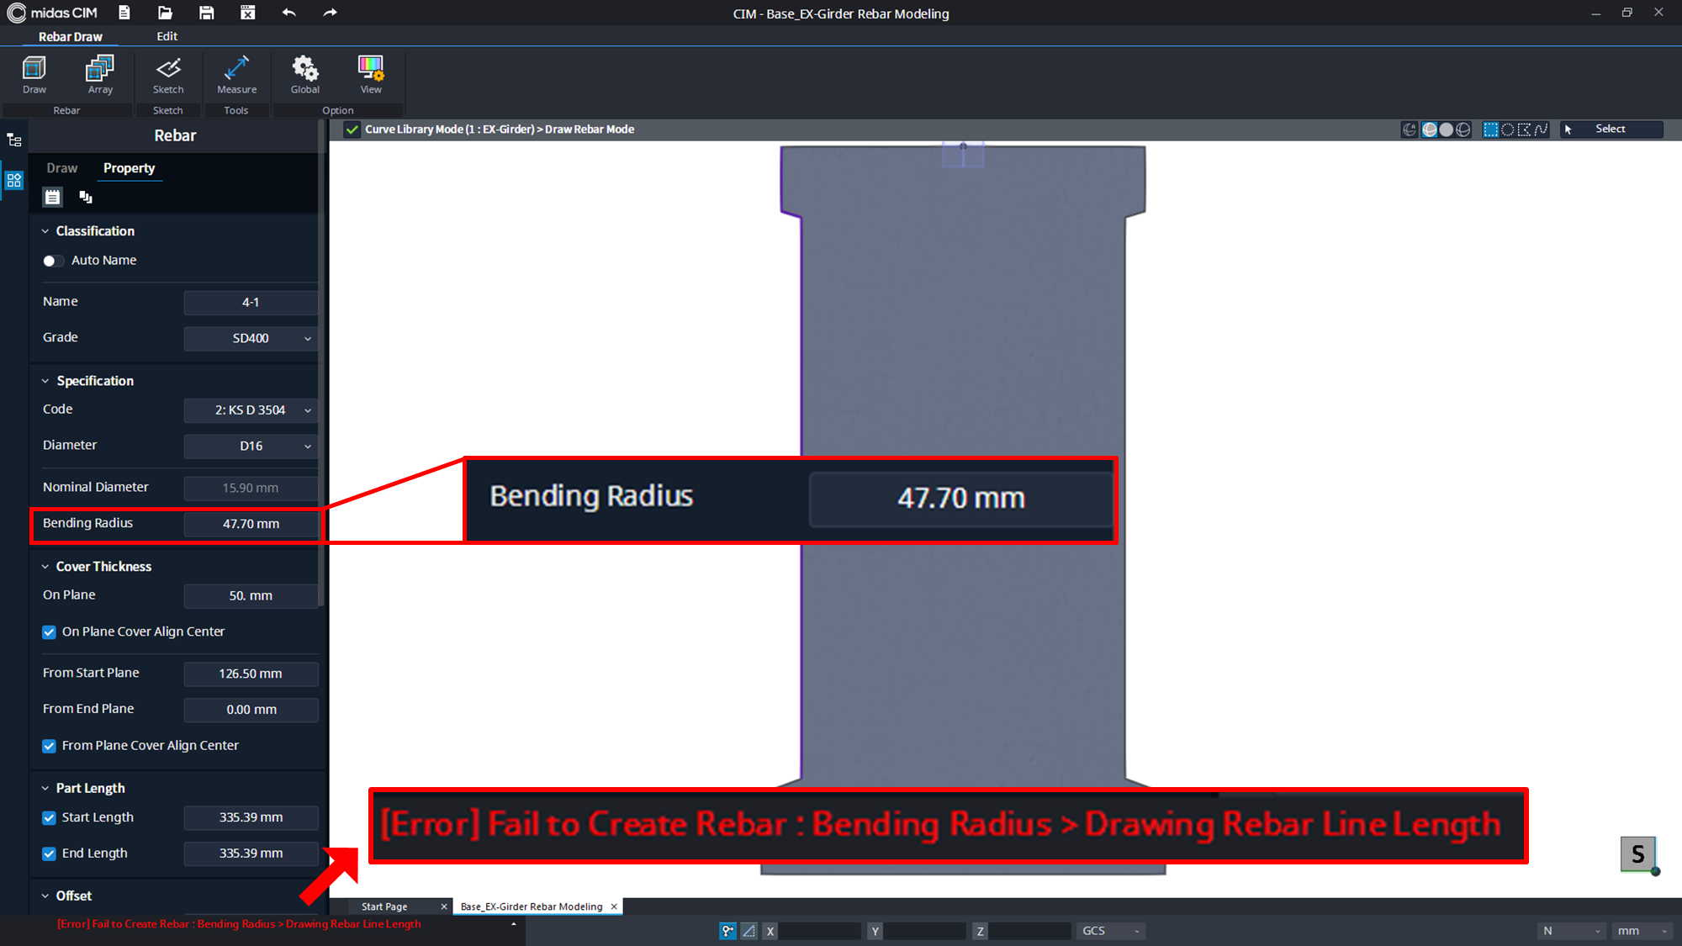Open the mm length unit dropdown
The height and width of the screenshot is (946, 1682).
[1642, 931]
